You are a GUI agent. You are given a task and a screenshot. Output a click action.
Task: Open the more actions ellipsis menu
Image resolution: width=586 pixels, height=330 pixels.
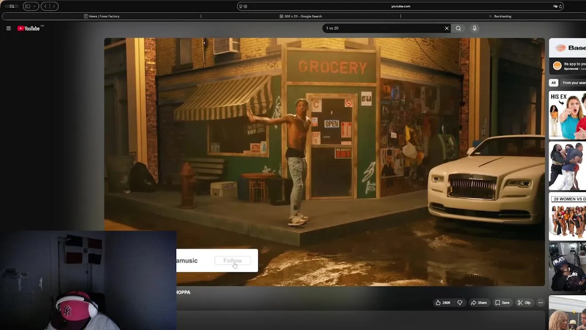coord(541,302)
